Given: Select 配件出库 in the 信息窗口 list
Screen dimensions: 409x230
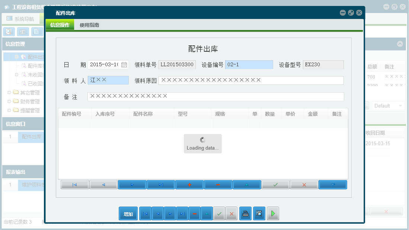Looking at the screenshot, I should pos(31,137).
